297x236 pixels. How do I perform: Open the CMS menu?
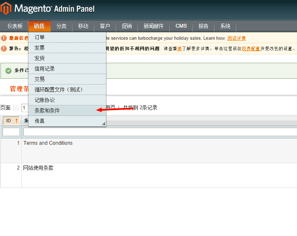click(181, 26)
